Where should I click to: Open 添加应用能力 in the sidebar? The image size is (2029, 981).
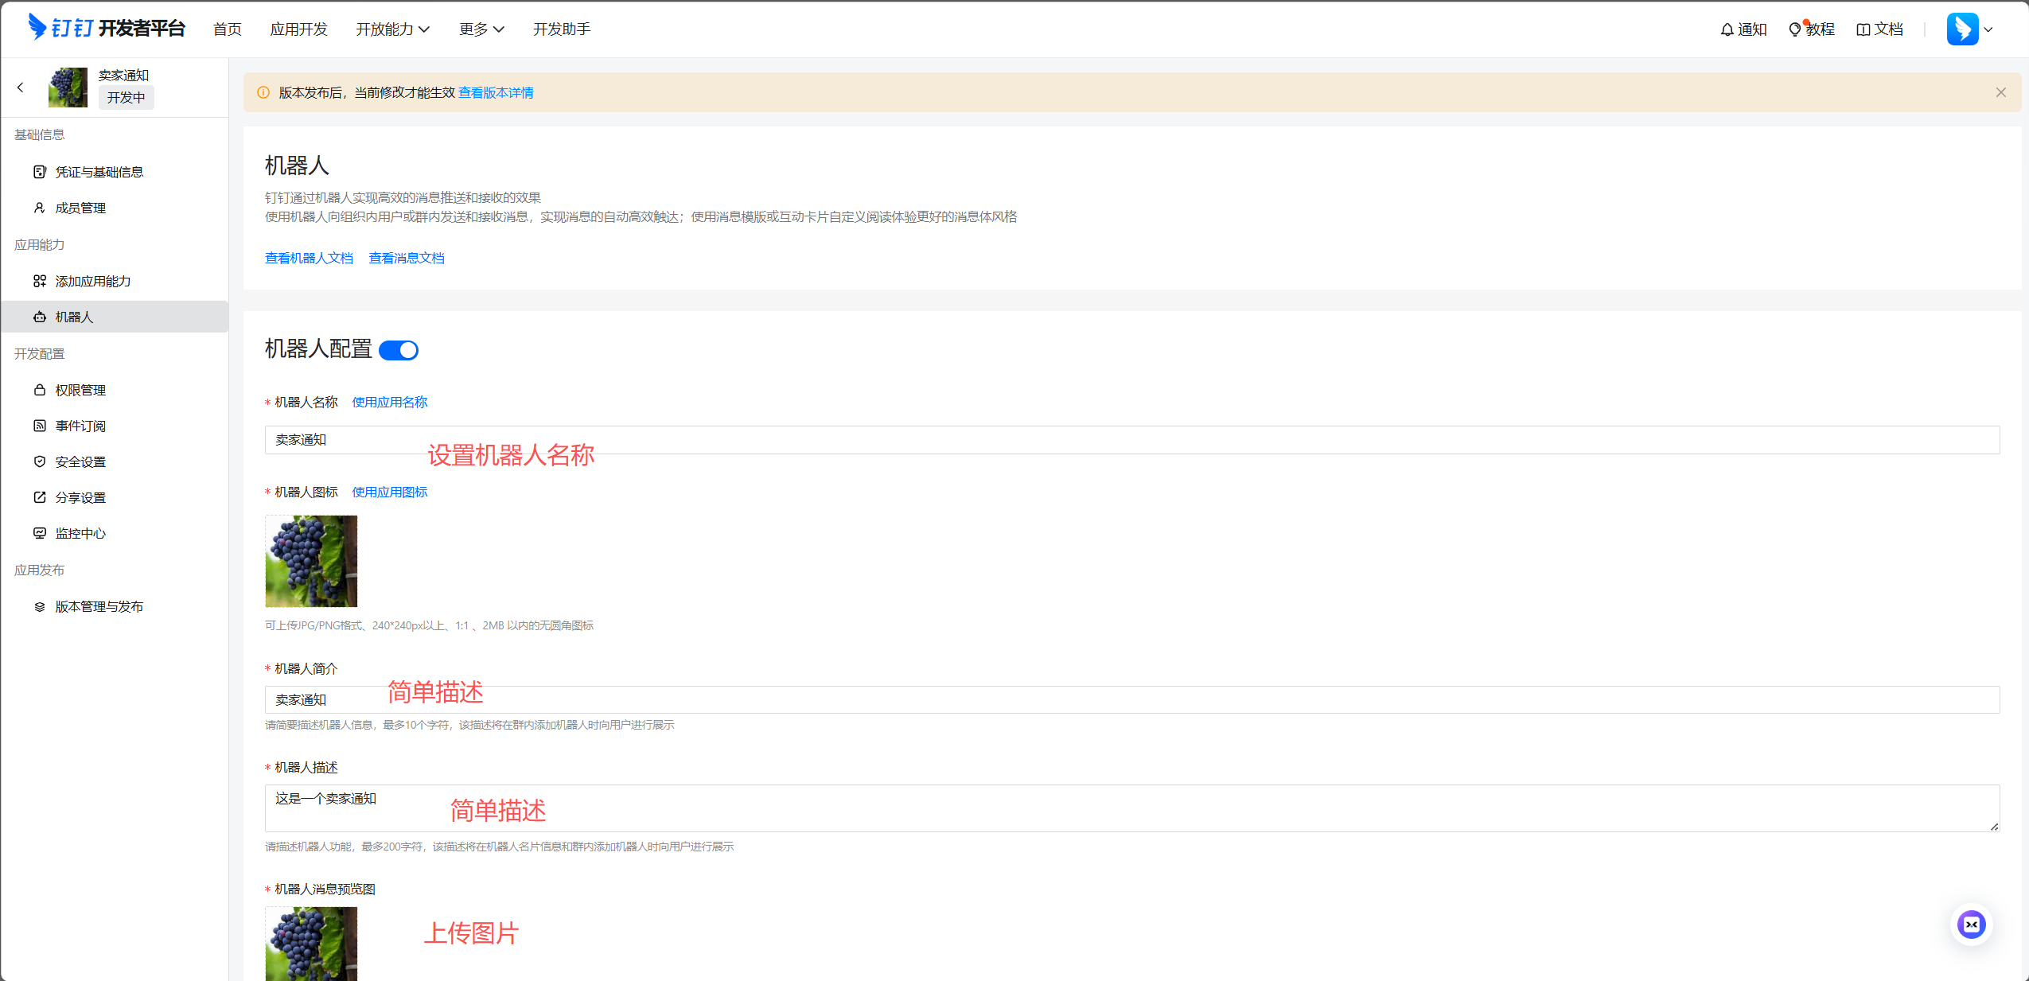pos(115,281)
